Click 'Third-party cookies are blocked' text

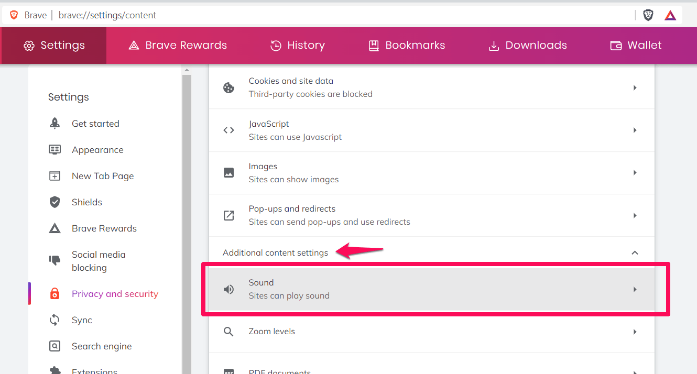click(311, 94)
